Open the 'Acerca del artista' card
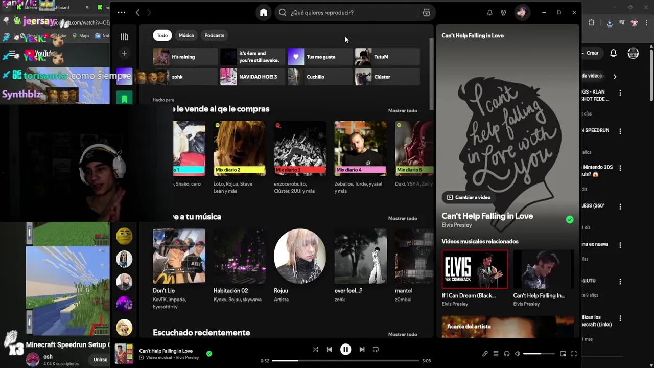Screen dimensions: 654x368 [507, 327]
